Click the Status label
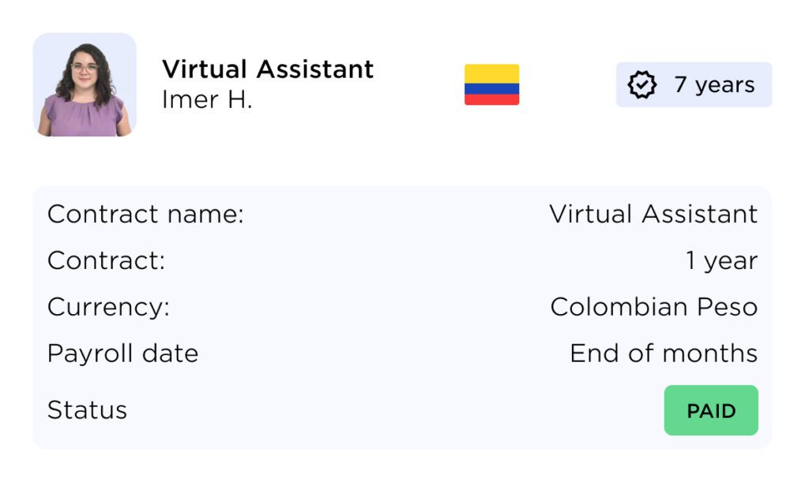 87,410
